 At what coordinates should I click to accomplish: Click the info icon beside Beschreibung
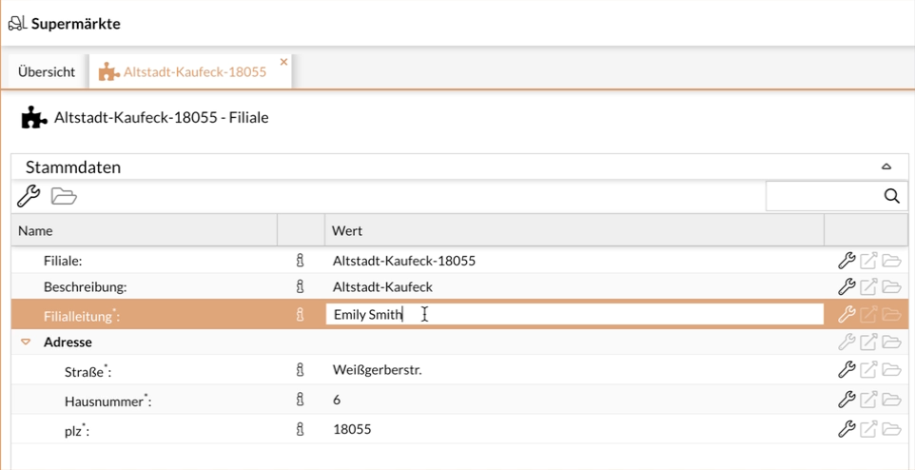point(301,286)
